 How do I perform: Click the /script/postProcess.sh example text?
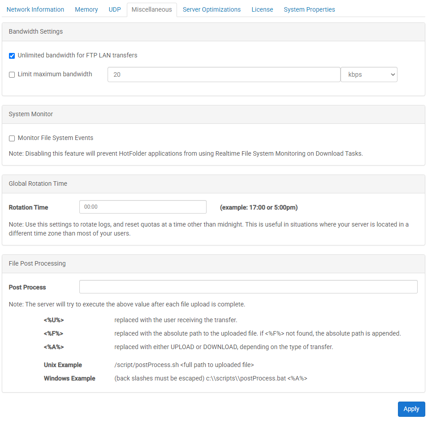pos(184,365)
